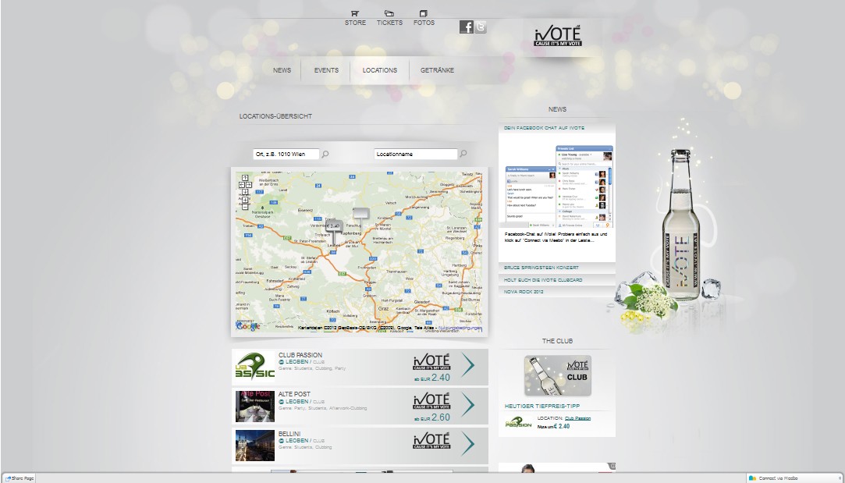Open the Fotos gallery icon
Viewport: 845px width, 483px height.
click(x=424, y=13)
